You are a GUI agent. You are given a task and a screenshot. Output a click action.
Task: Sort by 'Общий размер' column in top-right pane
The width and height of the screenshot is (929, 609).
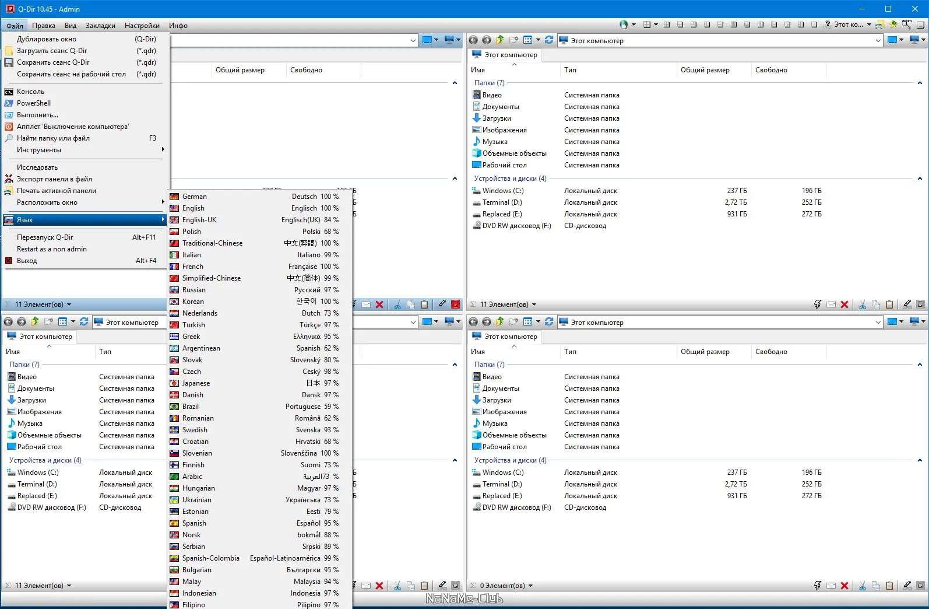click(713, 70)
